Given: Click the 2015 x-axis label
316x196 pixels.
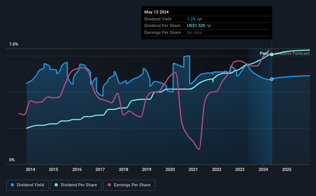Looking at the screenshot, I should pyautogui.click(x=54, y=169).
